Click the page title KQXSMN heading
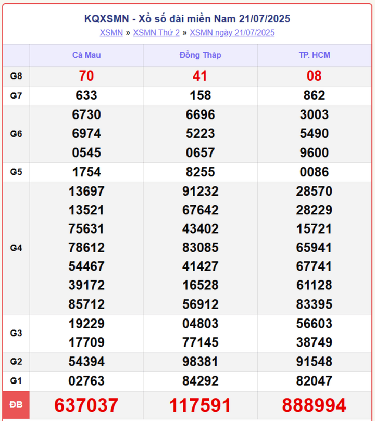 pos(187,19)
